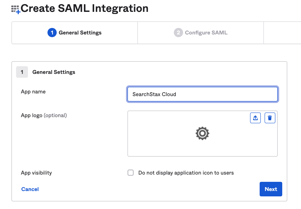Select the step 1 circle badge
Viewport: 301px width, 209px height.
pyautogui.click(x=52, y=33)
